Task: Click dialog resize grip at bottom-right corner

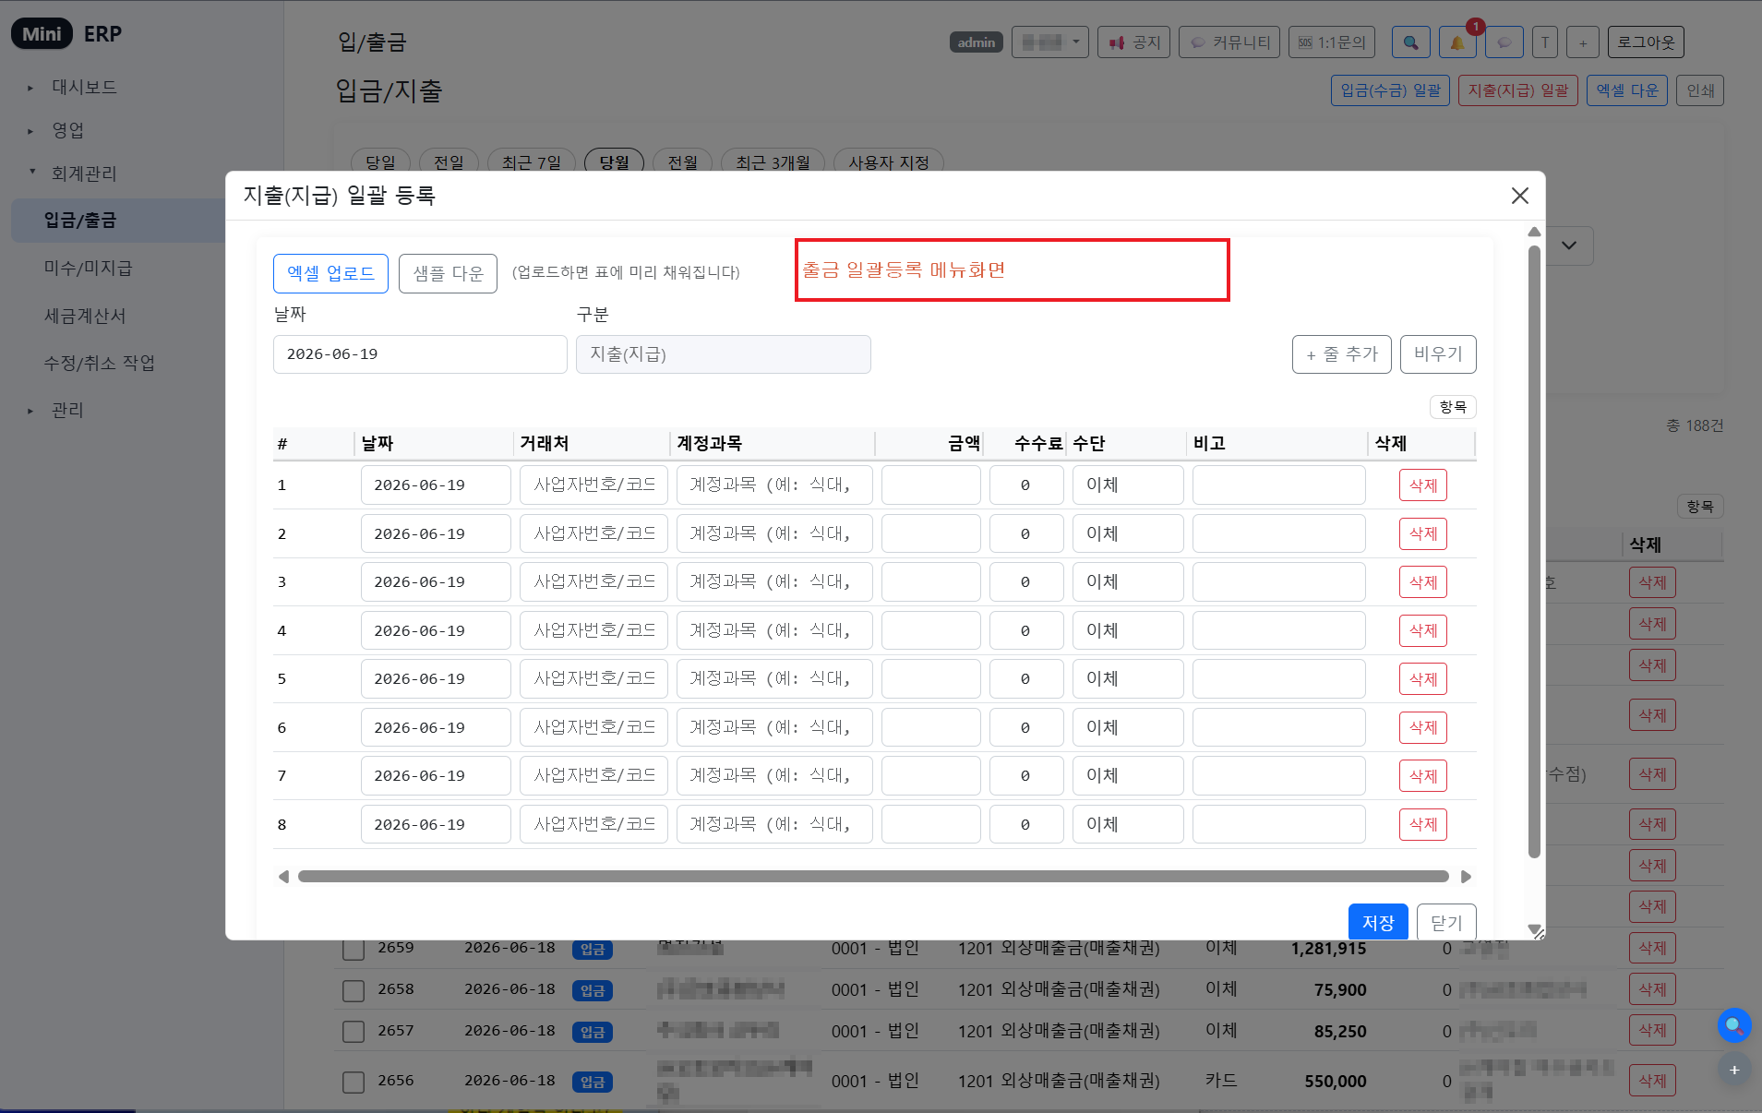Action: click(x=1538, y=934)
